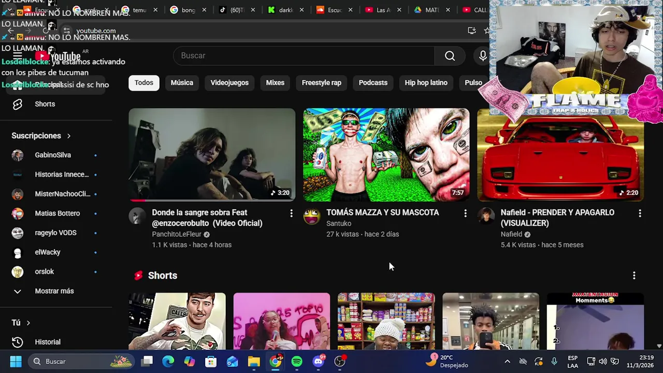Open Nafield PRENDER Y APAGARLO title link
This screenshot has height=373, width=663.
pyautogui.click(x=557, y=218)
